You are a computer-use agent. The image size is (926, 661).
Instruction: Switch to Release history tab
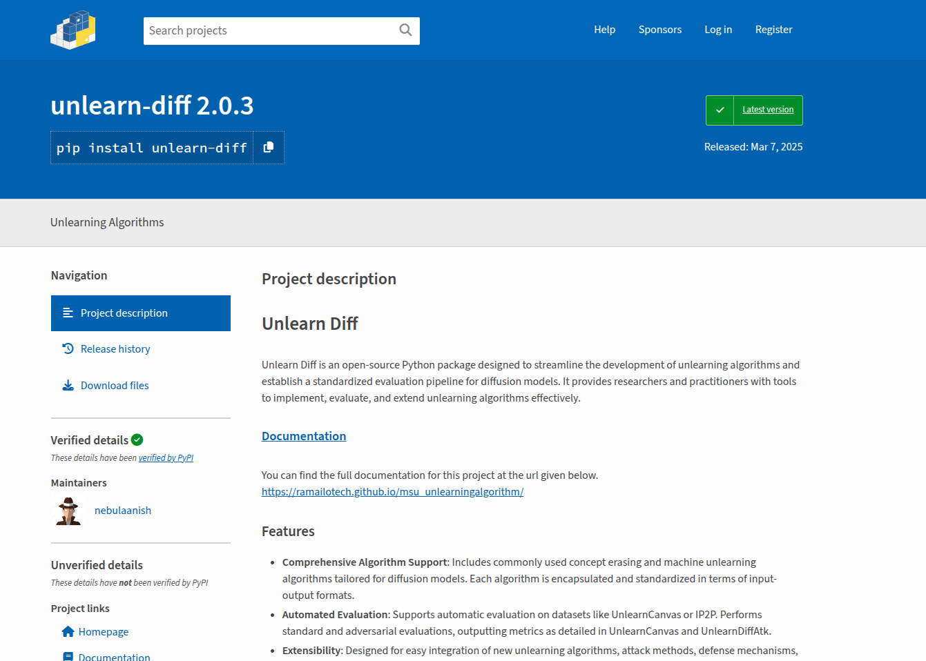pyautogui.click(x=115, y=349)
